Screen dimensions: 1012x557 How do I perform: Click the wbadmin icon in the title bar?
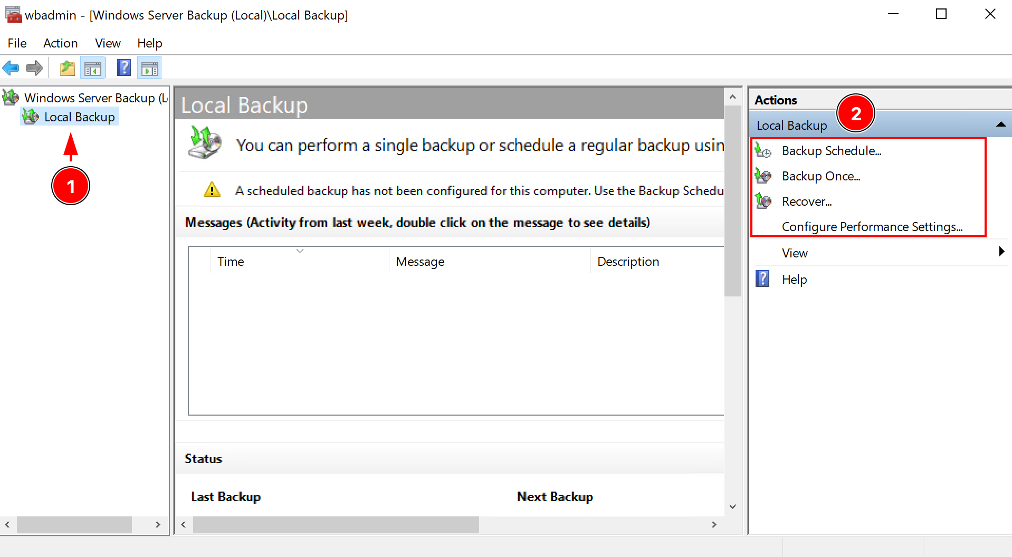click(x=14, y=14)
